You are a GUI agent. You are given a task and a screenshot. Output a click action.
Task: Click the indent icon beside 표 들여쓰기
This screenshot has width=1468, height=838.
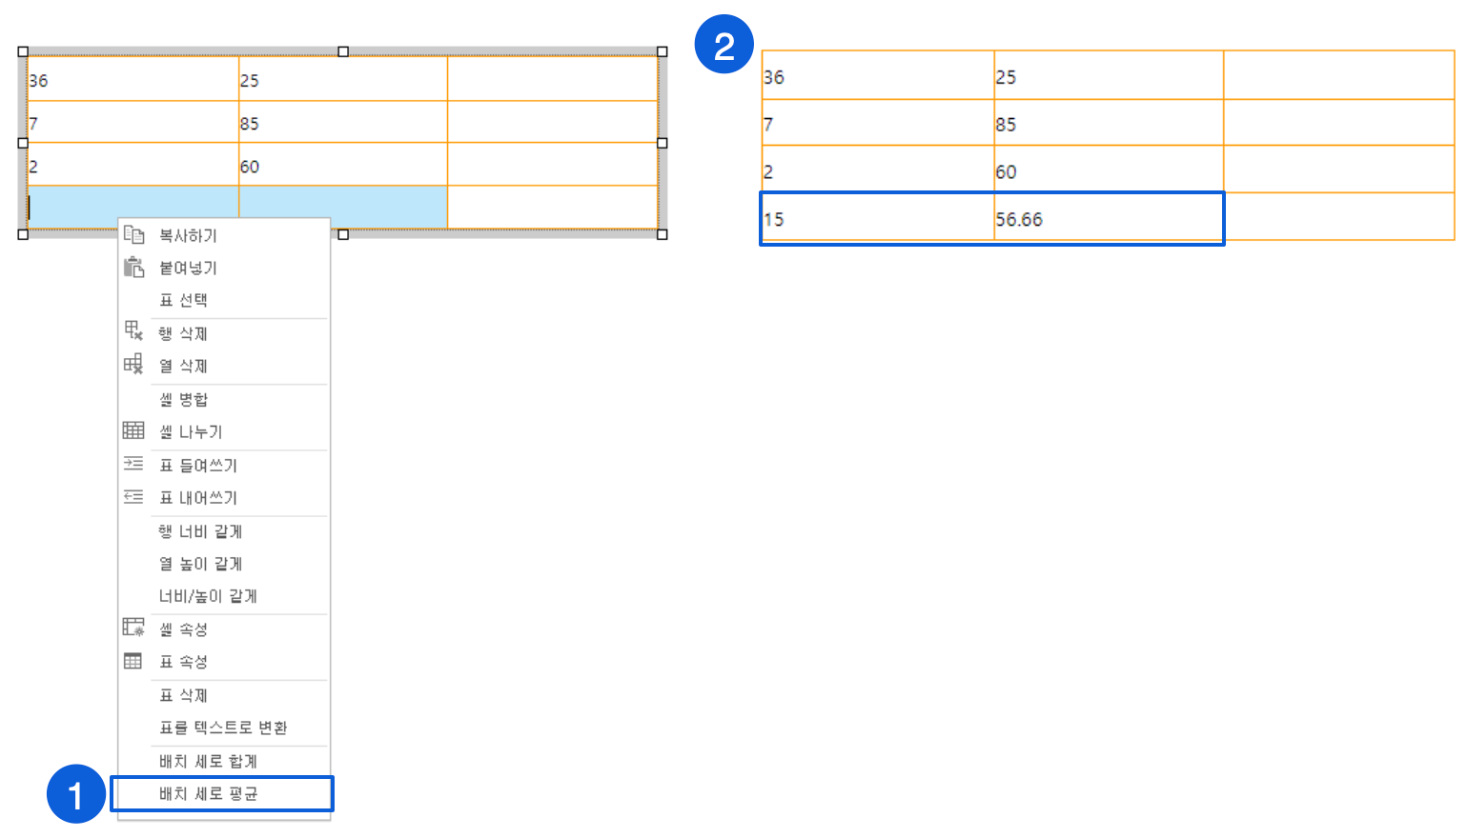point(133,464)
